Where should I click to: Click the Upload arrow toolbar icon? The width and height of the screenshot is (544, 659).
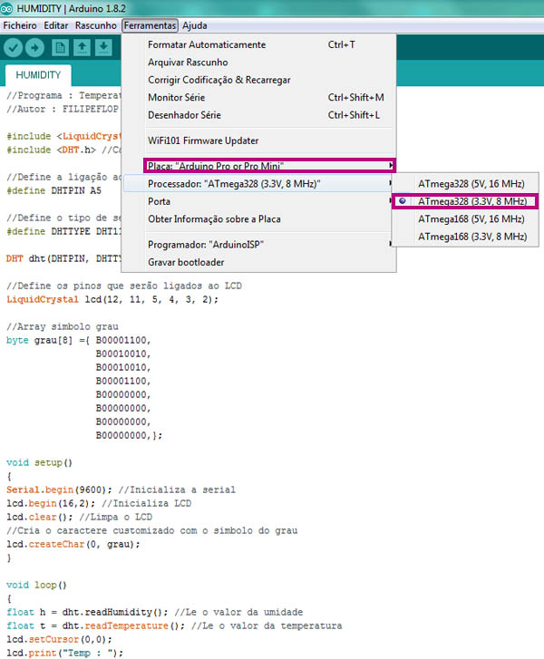click(x=34, y=47)
